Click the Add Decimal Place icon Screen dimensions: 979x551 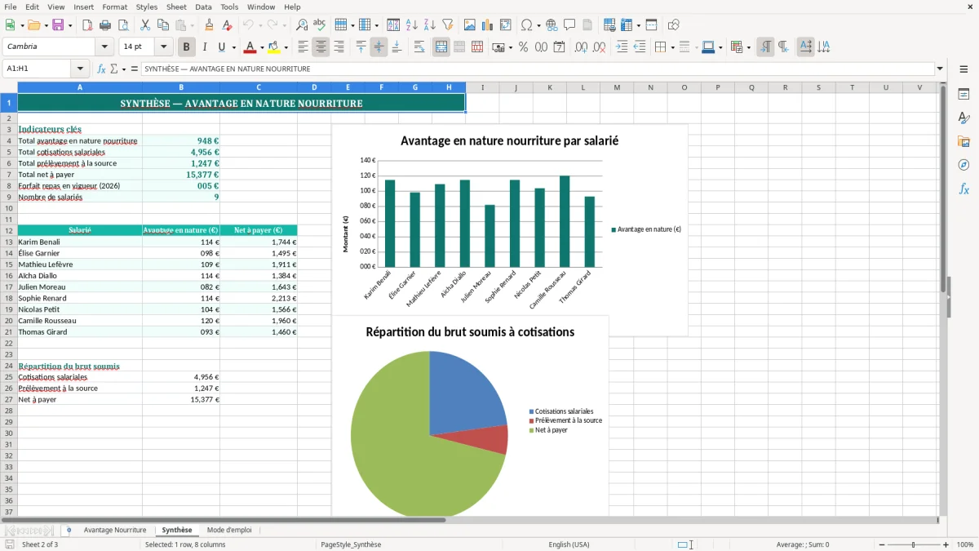[581, 47]
